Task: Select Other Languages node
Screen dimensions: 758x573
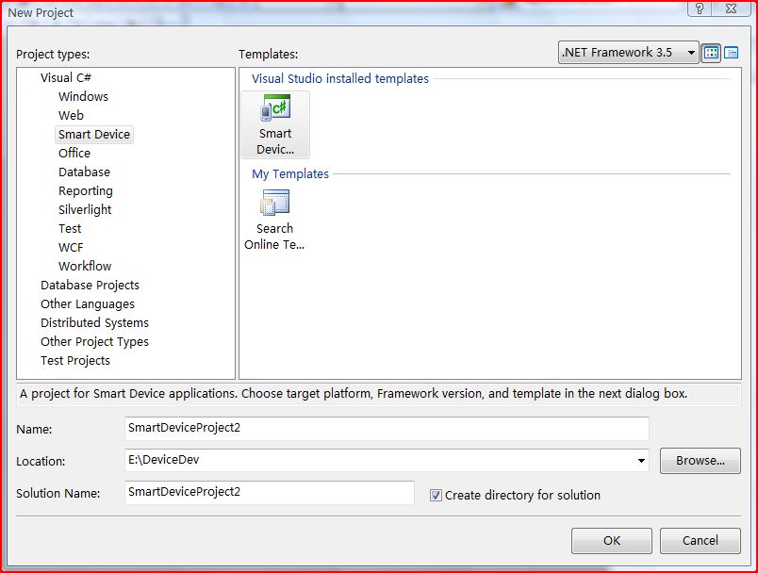Action: point(88,303)
